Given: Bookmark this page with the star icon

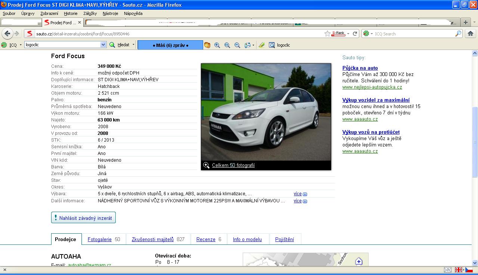Looking at the screenshot, I should tap(328, 34).
